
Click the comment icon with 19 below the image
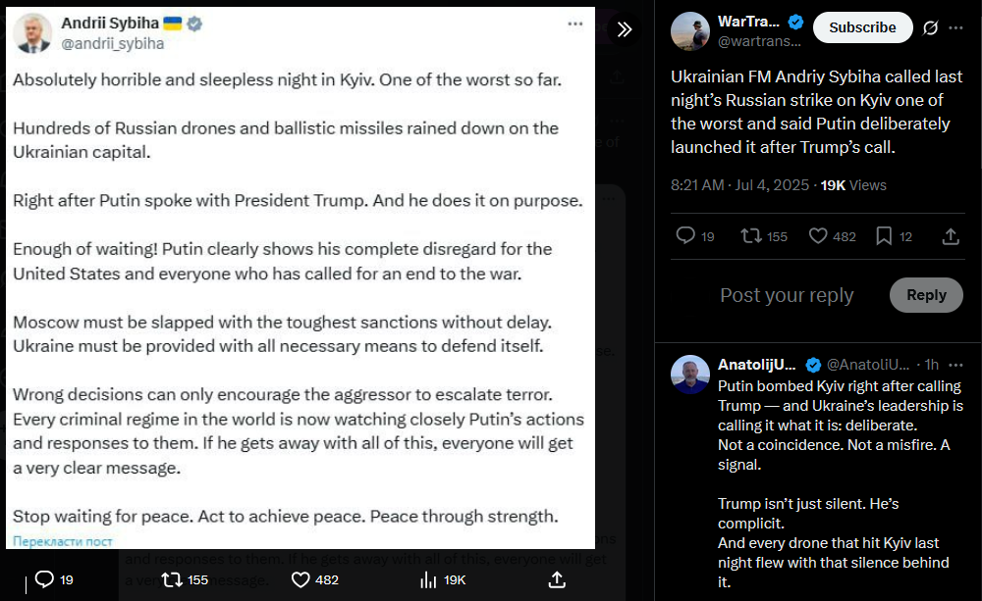44,579
